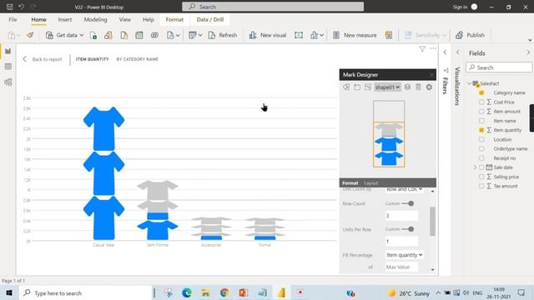Check the Cost Price field
This screenshot has width=534, height=300.
(x=481, y=102)
